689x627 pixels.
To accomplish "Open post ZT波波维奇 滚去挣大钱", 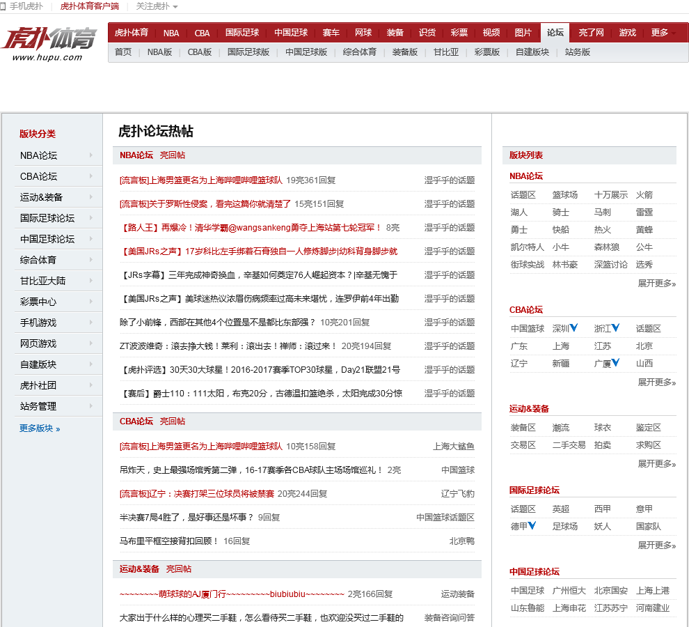I will pos(228,346).
